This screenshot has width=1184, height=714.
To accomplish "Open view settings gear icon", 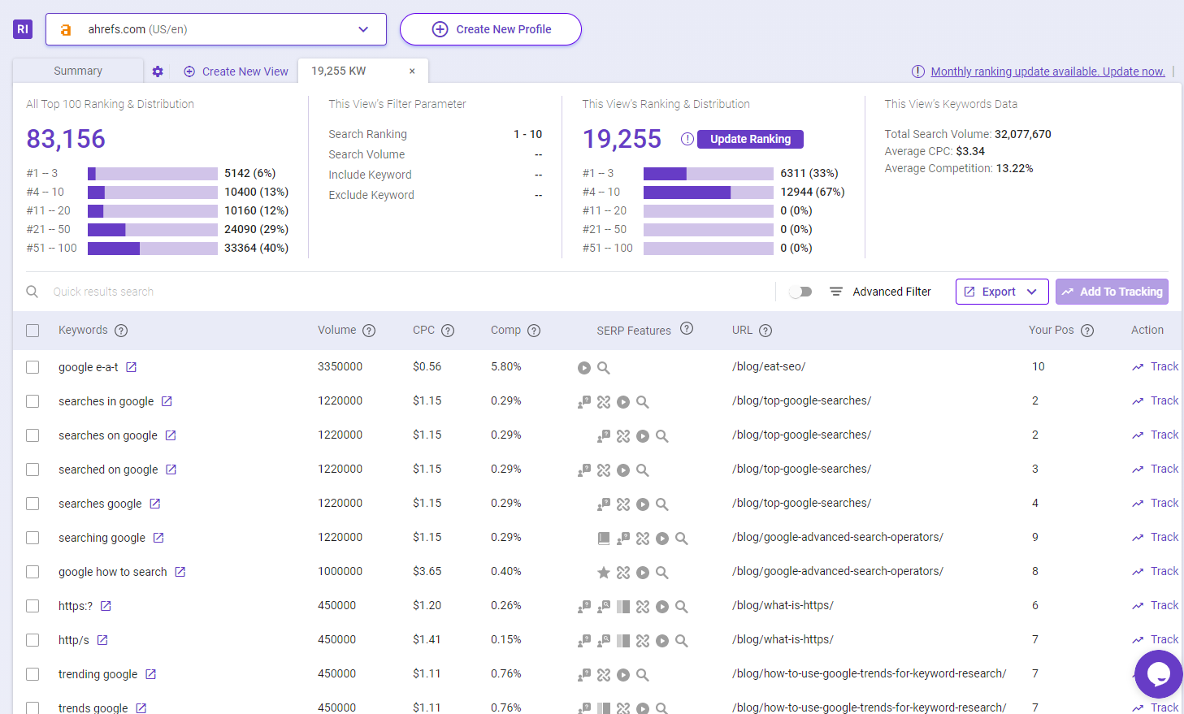I will coord(158,71).
